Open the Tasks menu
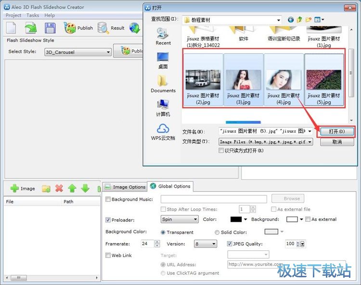Image resolution: width=361 pixels, height=285 pixels. 33,15
